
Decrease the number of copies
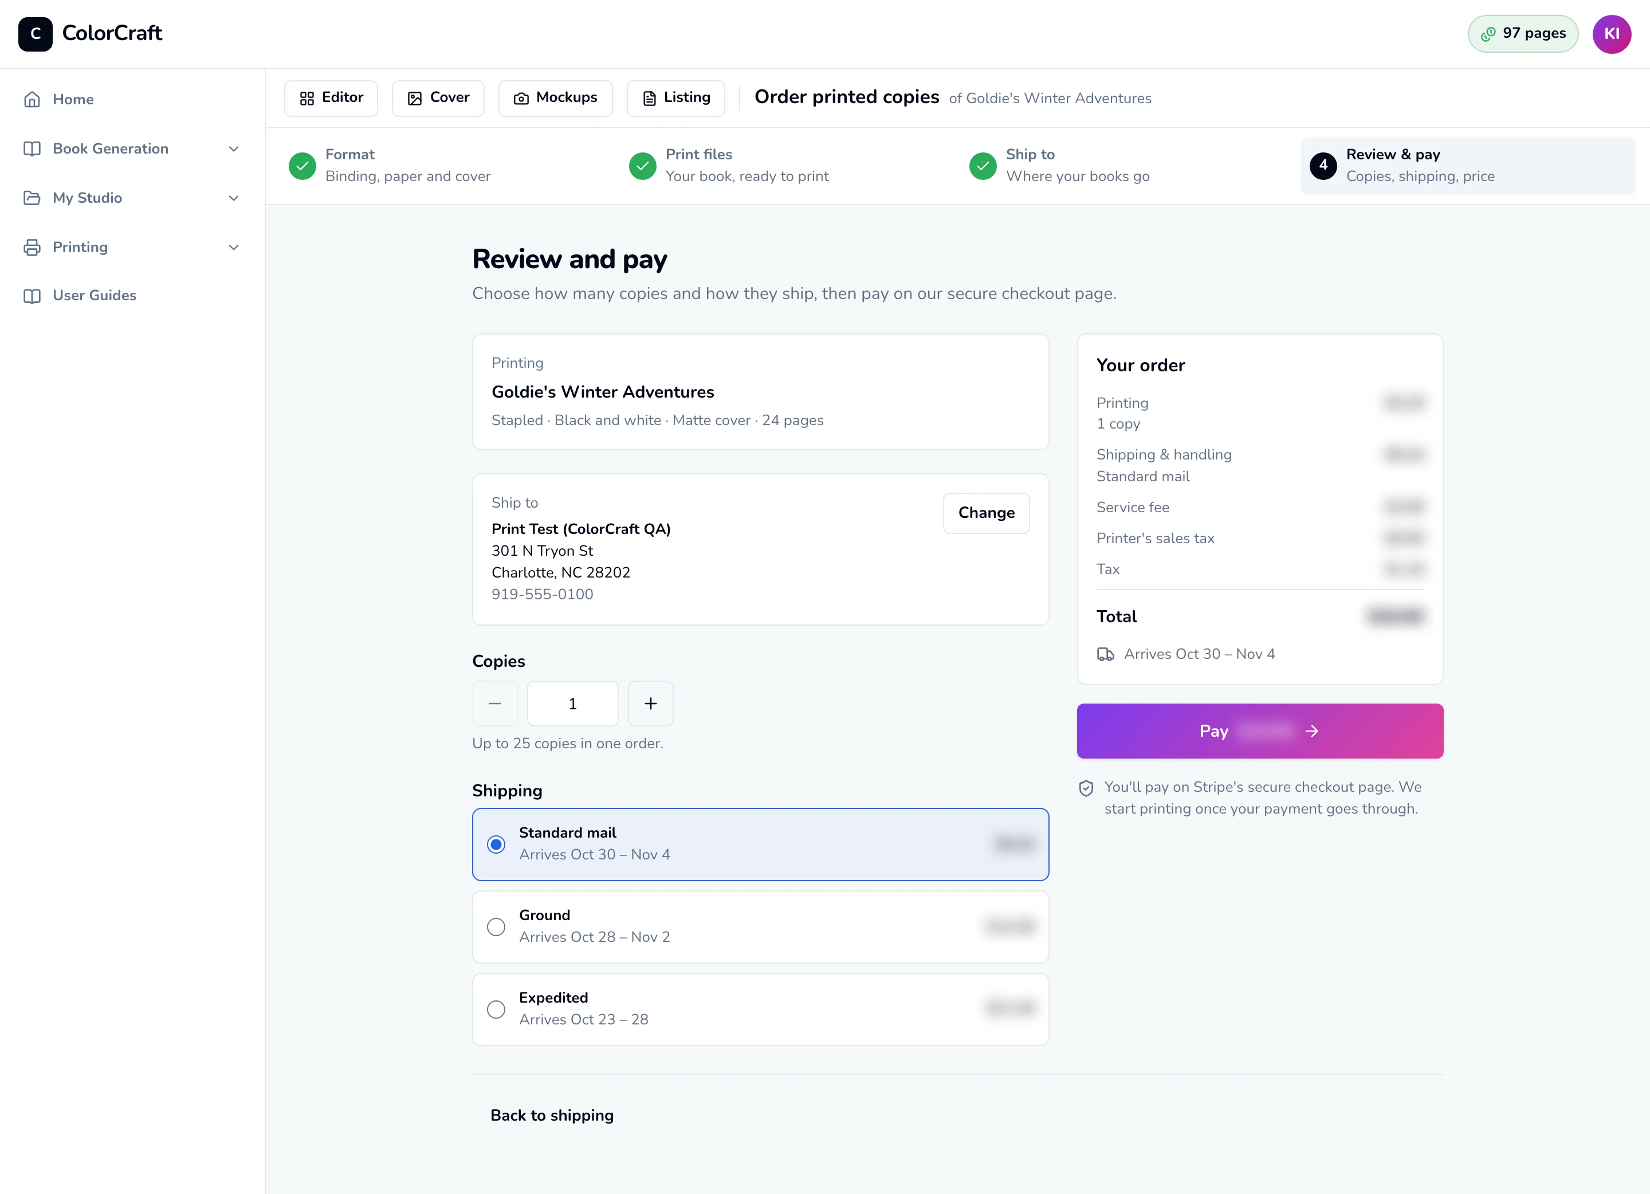[494, 704]
